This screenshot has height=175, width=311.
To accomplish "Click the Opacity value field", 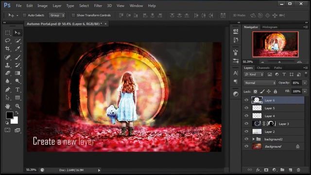I will (296, 83).
